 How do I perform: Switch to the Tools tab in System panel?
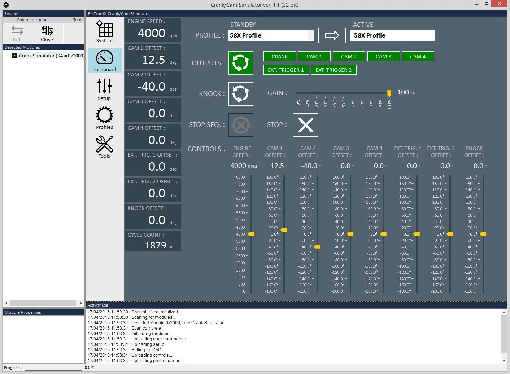tap(78, 20)
